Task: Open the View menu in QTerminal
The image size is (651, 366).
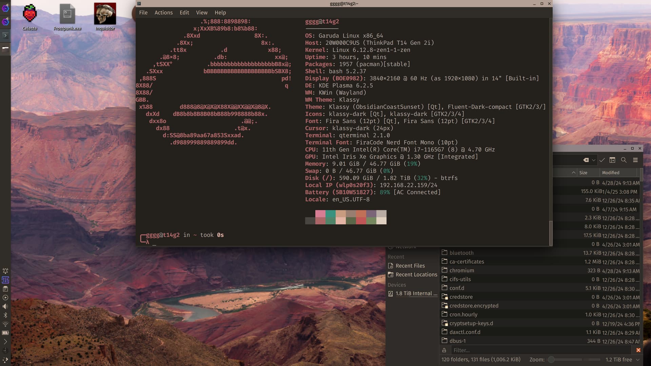Action: pyautogui.click(x=201, y=13)
